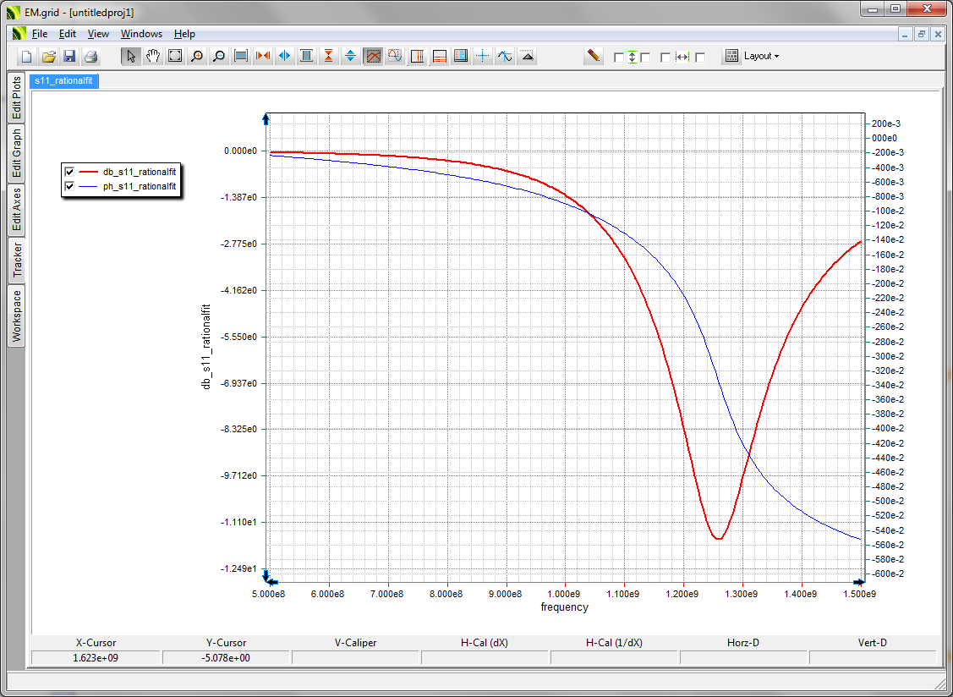Click the New file icon
This screenshot has height=697, width=953.
26,57
